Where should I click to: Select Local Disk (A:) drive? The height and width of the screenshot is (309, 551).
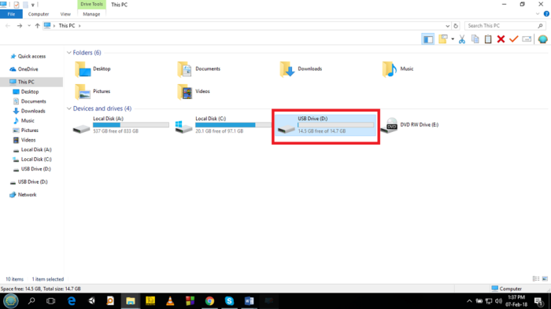(120, 125)
